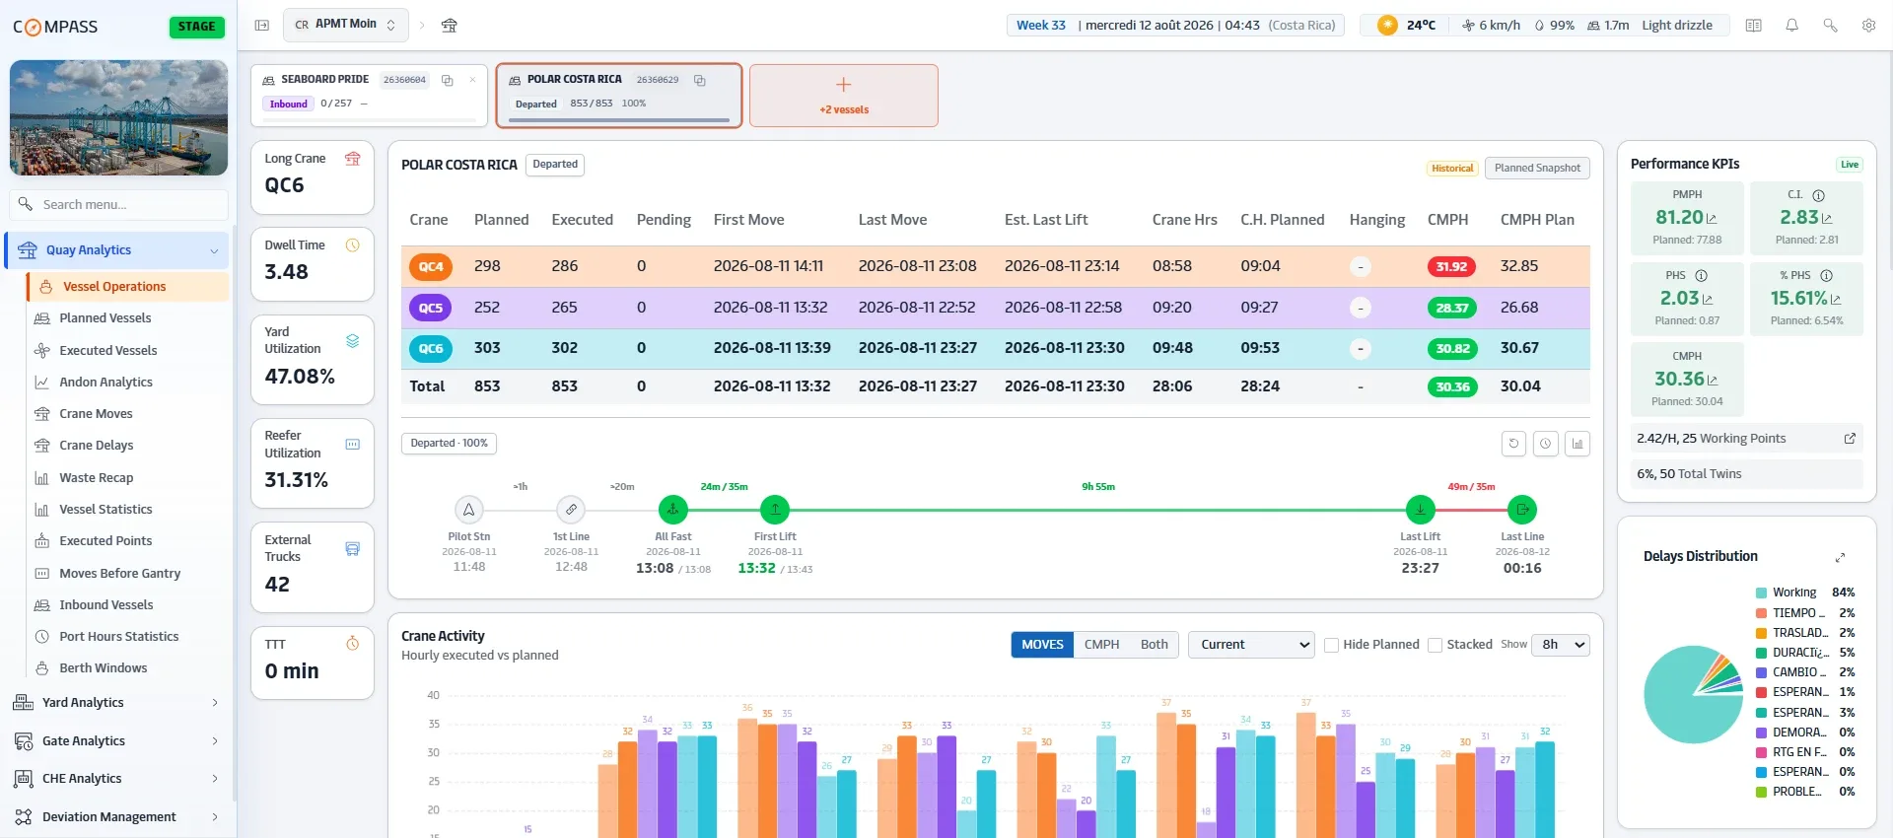Viewport: 1893px width, 838px height.
Task: Click the search magnifier icon in header
Action: pyautogui.click(x=1830, y=26)
